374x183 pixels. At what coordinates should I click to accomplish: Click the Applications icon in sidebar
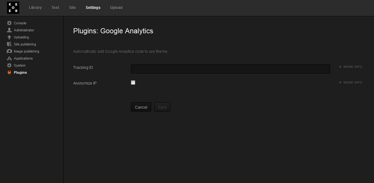tap(9, 58)
